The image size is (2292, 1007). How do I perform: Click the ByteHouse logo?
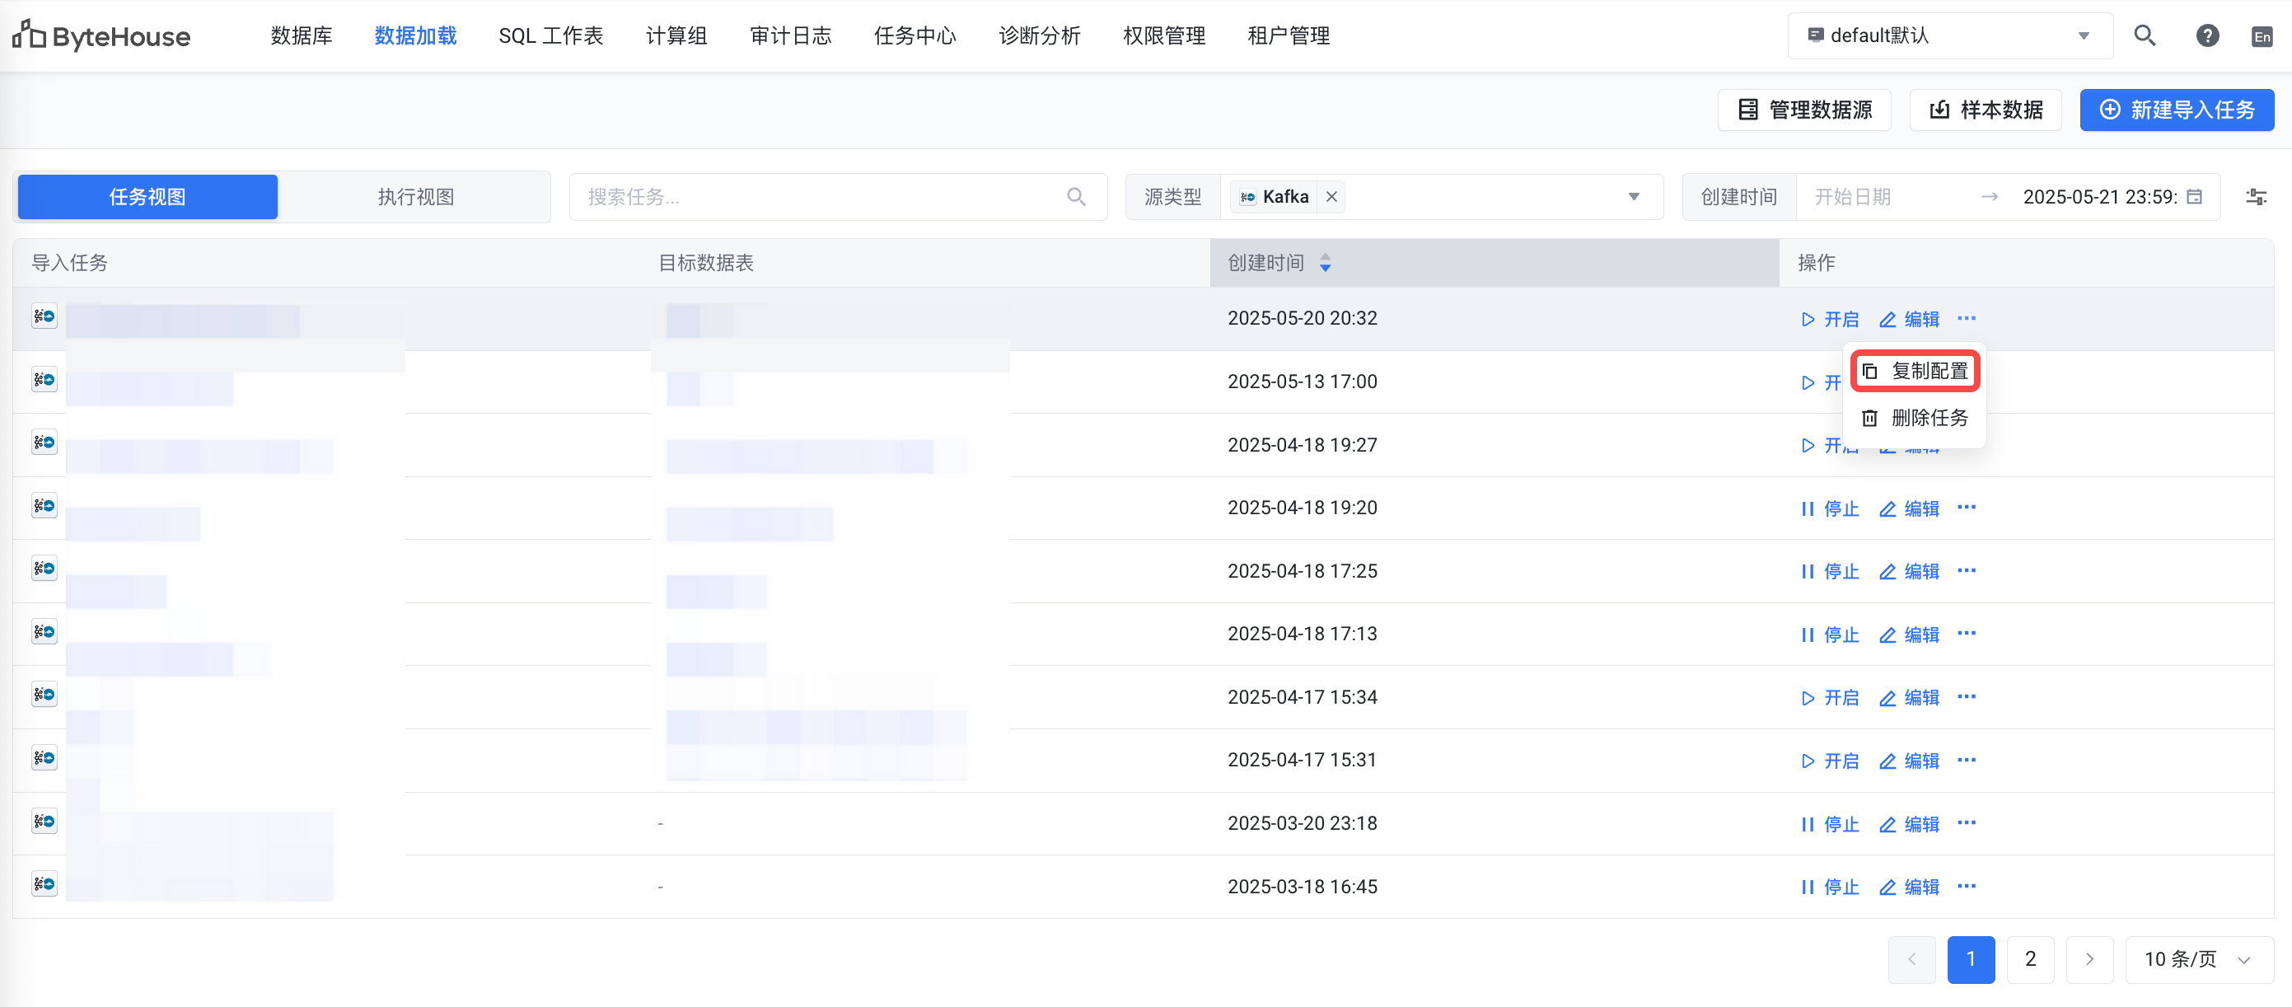click(x=101, y=35)
